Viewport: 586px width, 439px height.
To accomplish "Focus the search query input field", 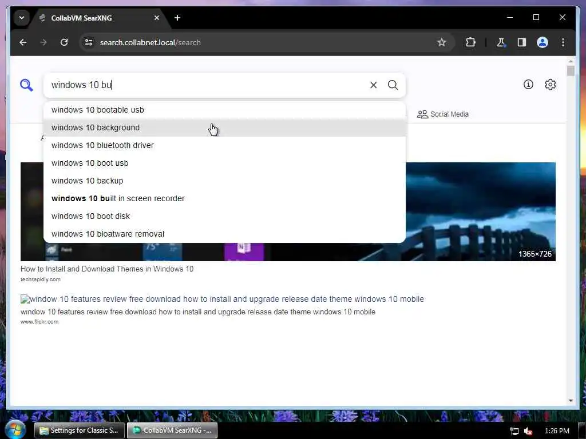I will pyautogui.click(x=205, y=85).
